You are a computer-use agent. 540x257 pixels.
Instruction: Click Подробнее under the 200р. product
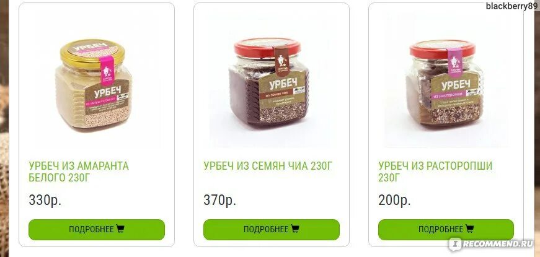(446, 230)
